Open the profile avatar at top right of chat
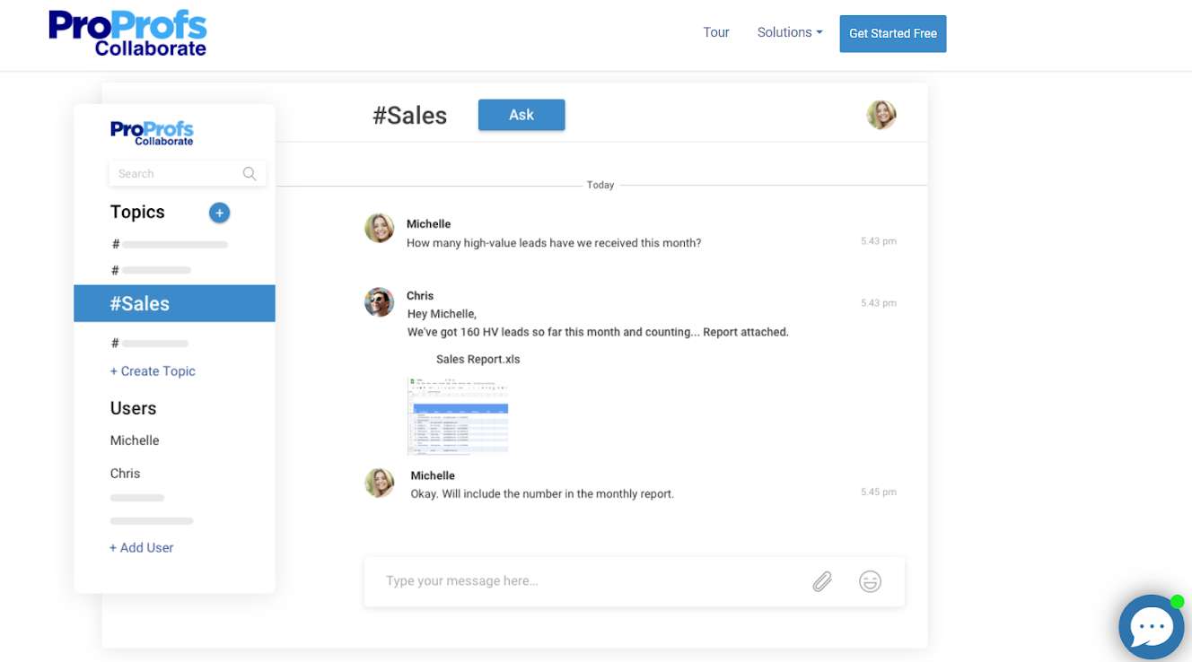 pyautogui.click(x=881, y=115)
